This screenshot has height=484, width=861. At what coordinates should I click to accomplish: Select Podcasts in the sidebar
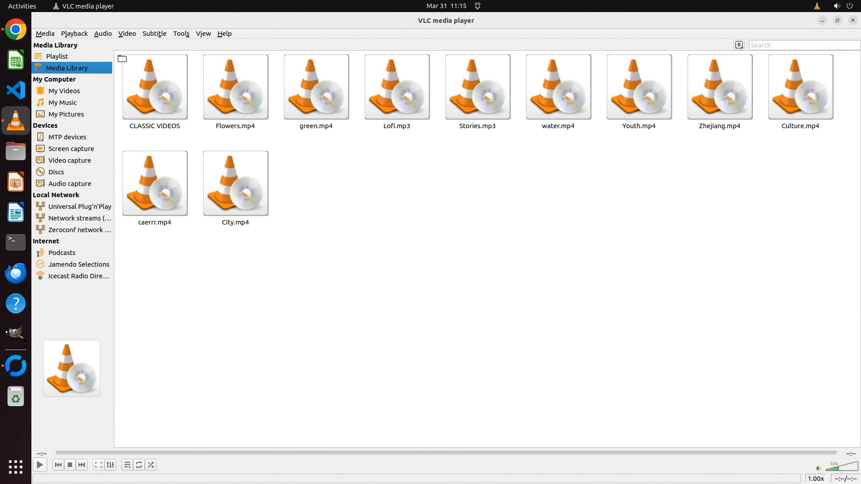(62, 253)
